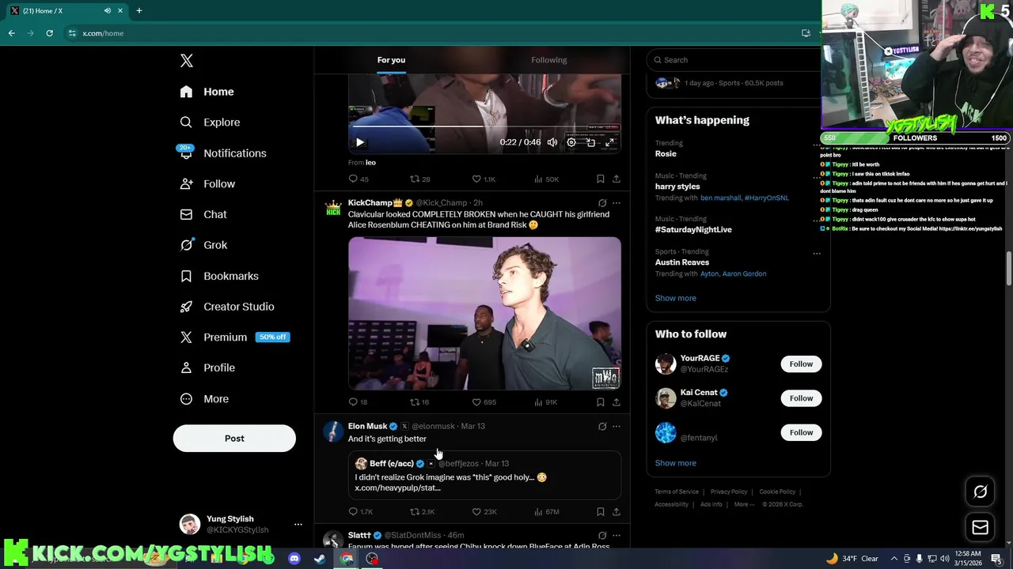Reload the browser page
Screen dimensions: 1013x569
49,33
